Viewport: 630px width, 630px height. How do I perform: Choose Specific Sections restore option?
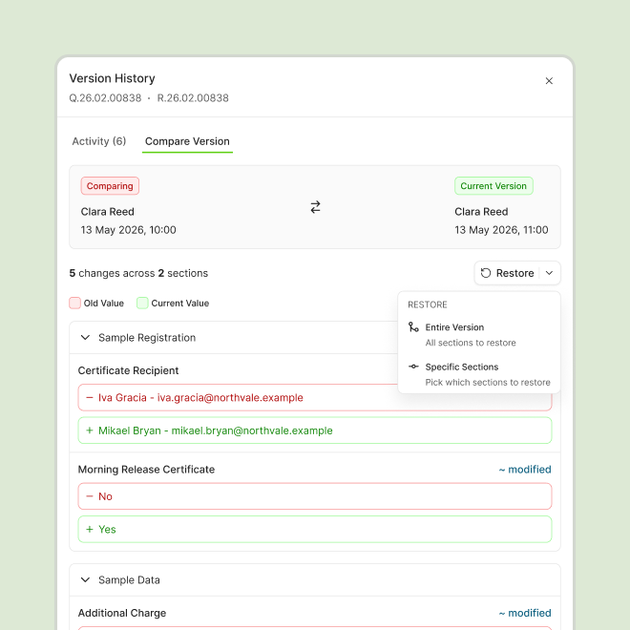(x=479, y=374)
